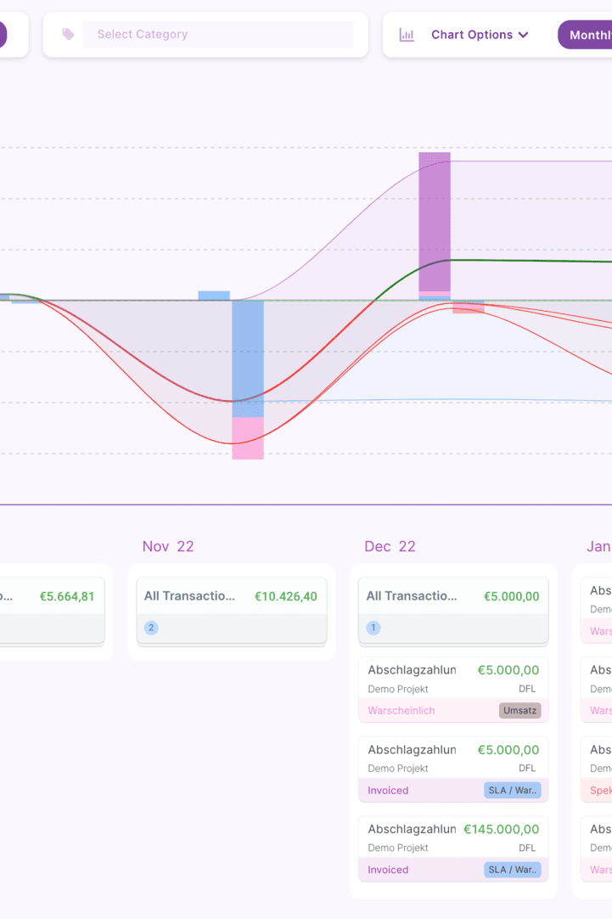This screenshot has height=919, width=612.
Task: Open the Chart Options dropdown
Action: tap(472, 35)
